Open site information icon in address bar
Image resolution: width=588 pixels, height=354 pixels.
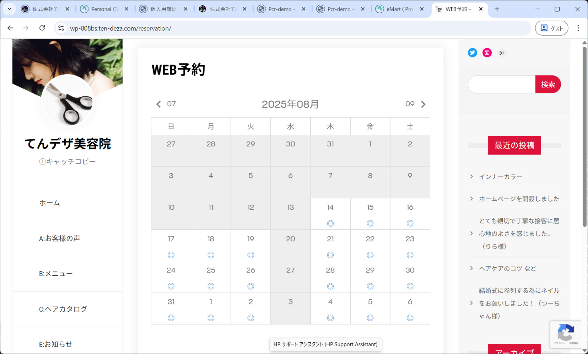61,28
